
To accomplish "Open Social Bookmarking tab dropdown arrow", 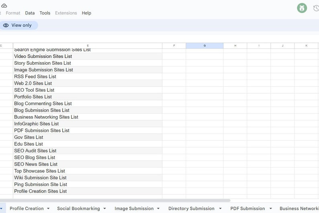I will 104,209.
